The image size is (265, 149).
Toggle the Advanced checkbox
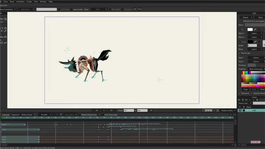click(x=240, y=93)
